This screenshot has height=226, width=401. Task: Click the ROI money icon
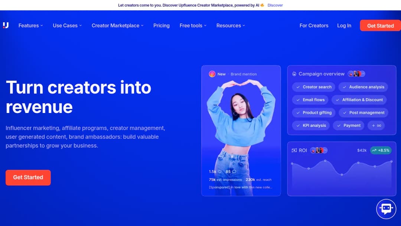click(294, 150)
